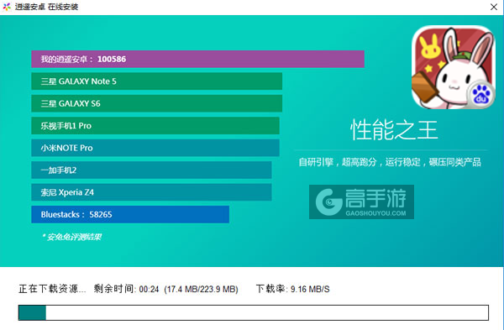Screen dimensions: 504x330
Task: Select the 一加手机2 bar
Action: tap(151, 170)
